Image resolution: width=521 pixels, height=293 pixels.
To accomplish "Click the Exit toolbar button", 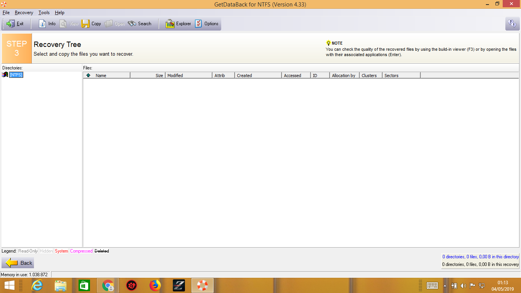I will click(x=16, y=24).
